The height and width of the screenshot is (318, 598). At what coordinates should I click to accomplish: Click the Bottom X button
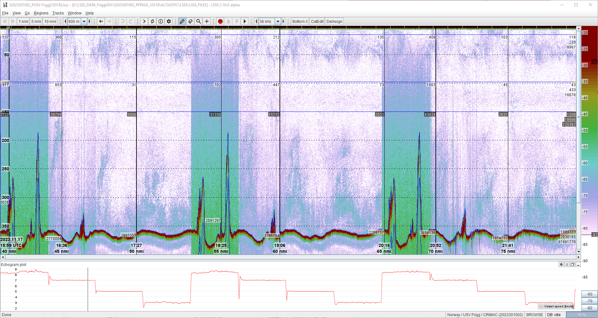(300, 21)
